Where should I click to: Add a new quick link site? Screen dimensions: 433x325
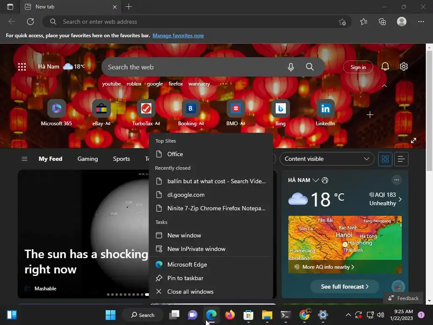pyautogui.click(x=370, y=115)
